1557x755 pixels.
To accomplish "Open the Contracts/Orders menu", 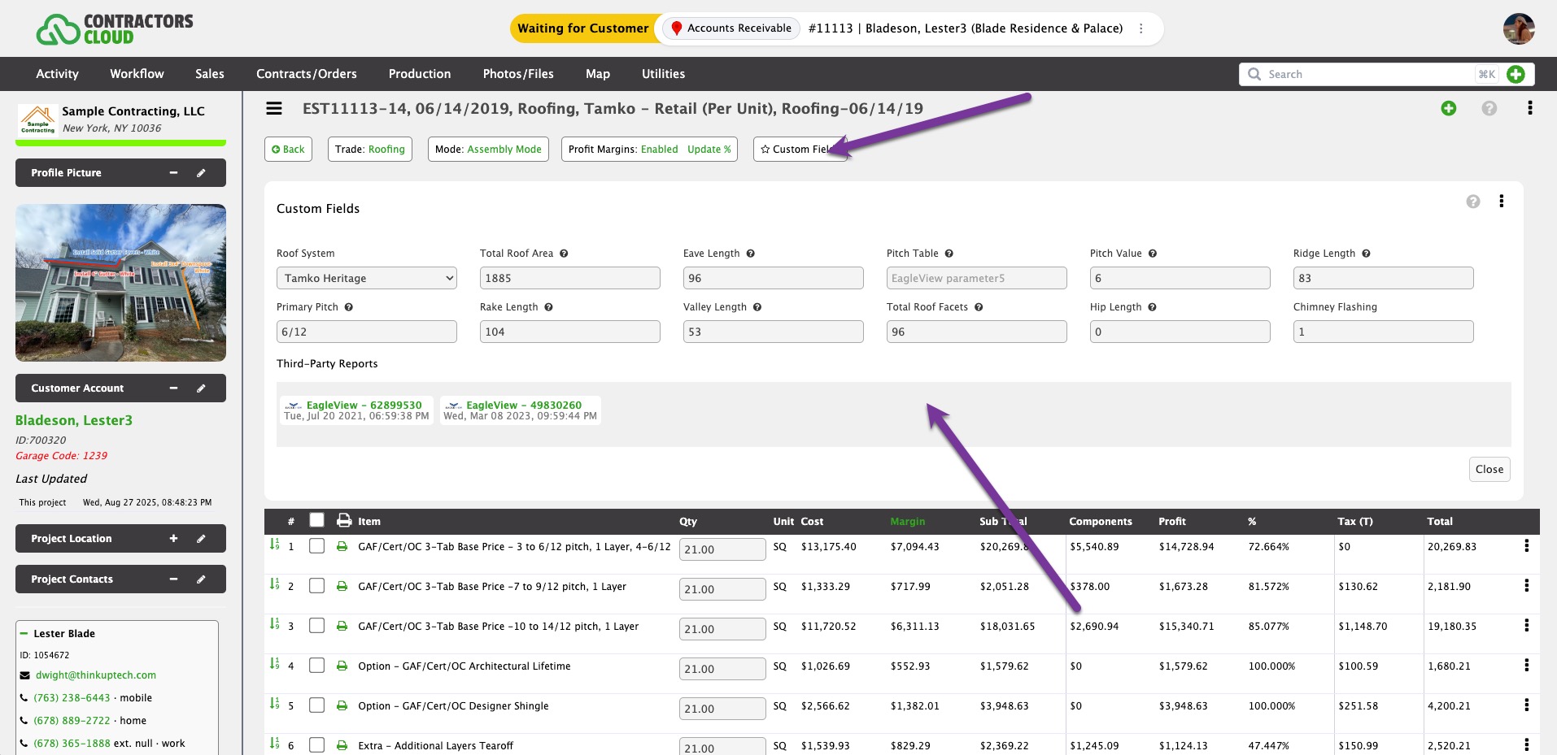I will click(306, 74).
